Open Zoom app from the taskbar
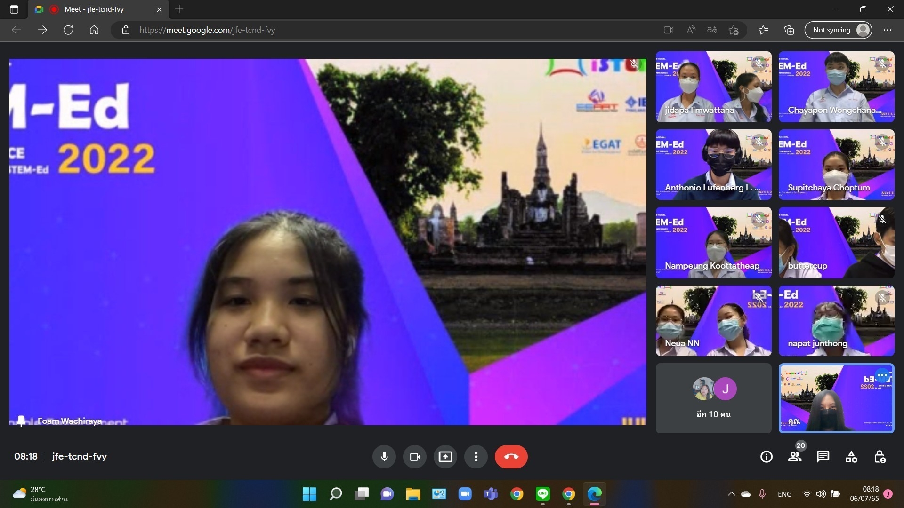The image size is (904, 508). tap(465, 494)
